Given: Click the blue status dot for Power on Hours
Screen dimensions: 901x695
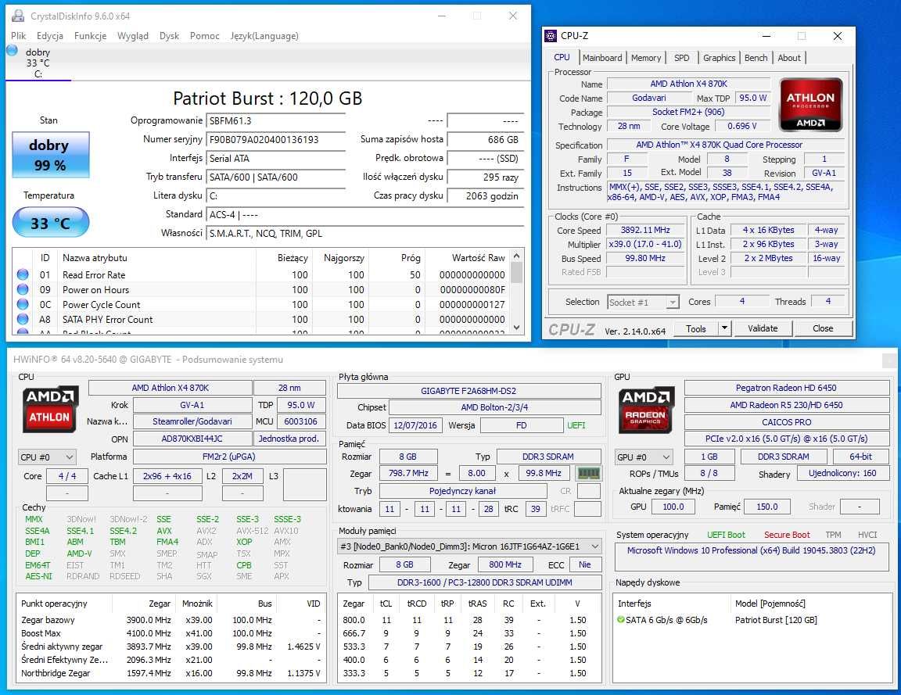Looking at the screenshot, I should tap(23, 289).
